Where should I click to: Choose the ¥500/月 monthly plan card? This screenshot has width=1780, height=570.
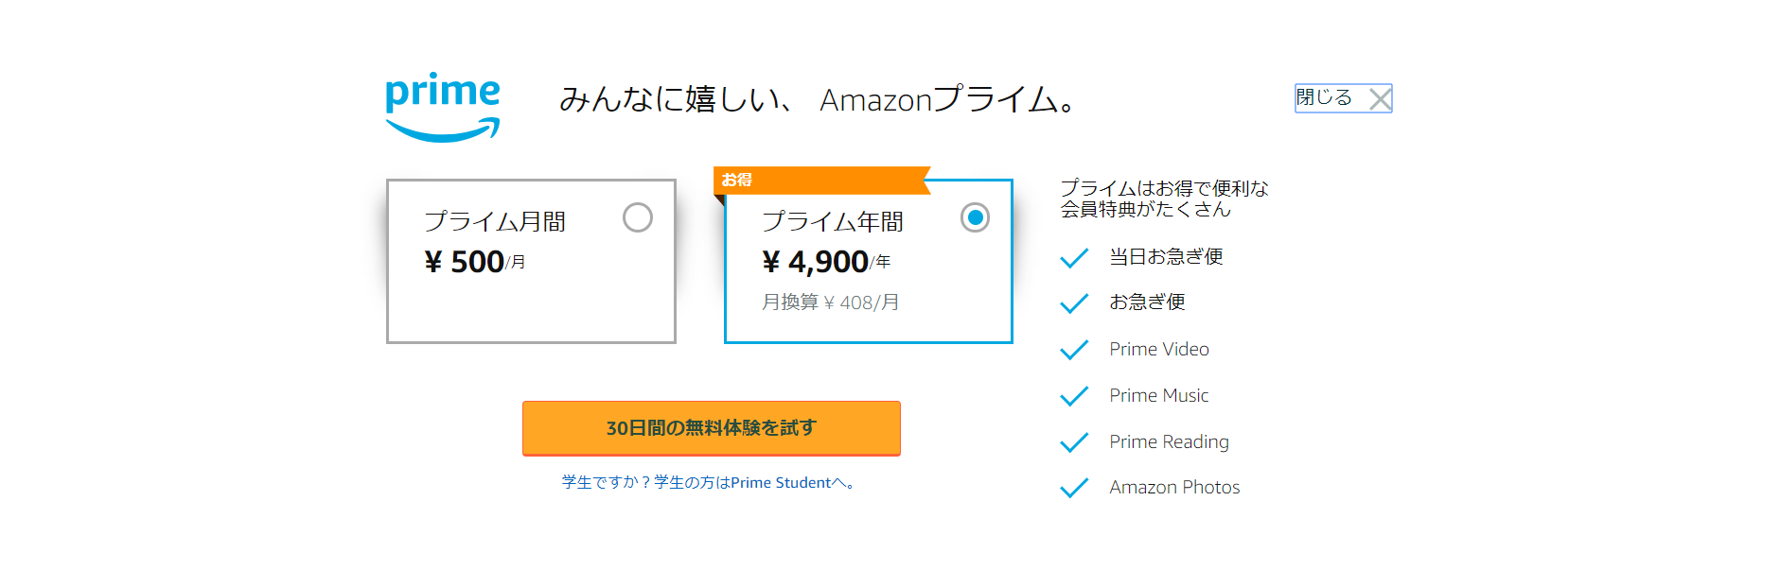click(531, 261)
